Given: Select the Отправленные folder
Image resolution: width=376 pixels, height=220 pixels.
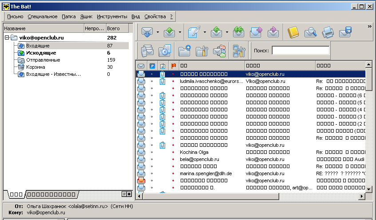Looking at the screenshot, I should point(43,60).
